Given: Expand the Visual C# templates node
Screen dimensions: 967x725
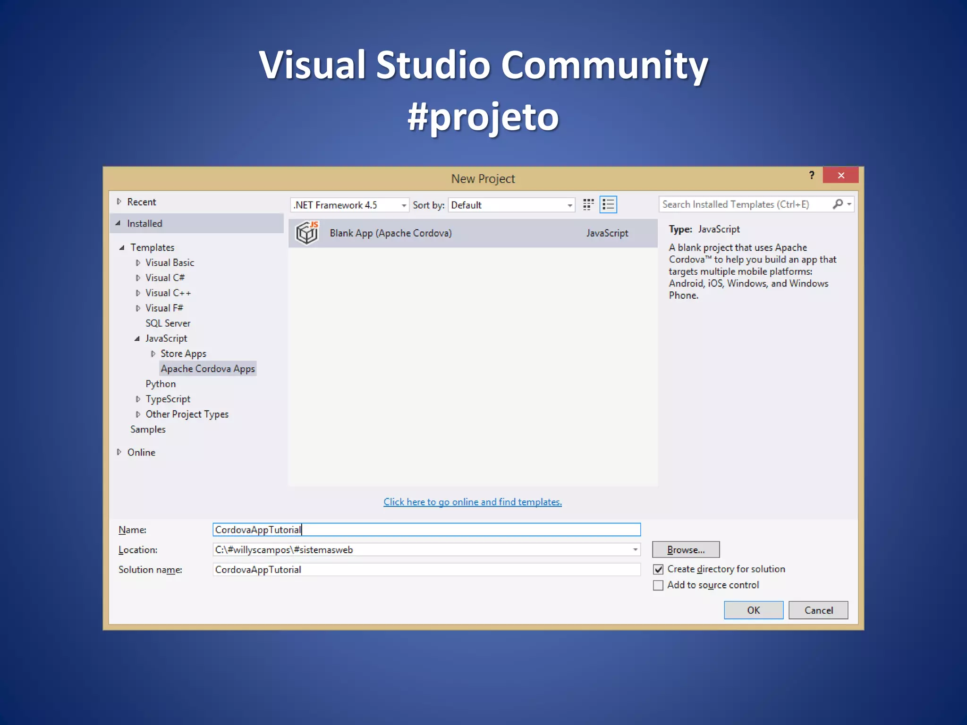Looking at the screenshot, I should coord(138,278).
